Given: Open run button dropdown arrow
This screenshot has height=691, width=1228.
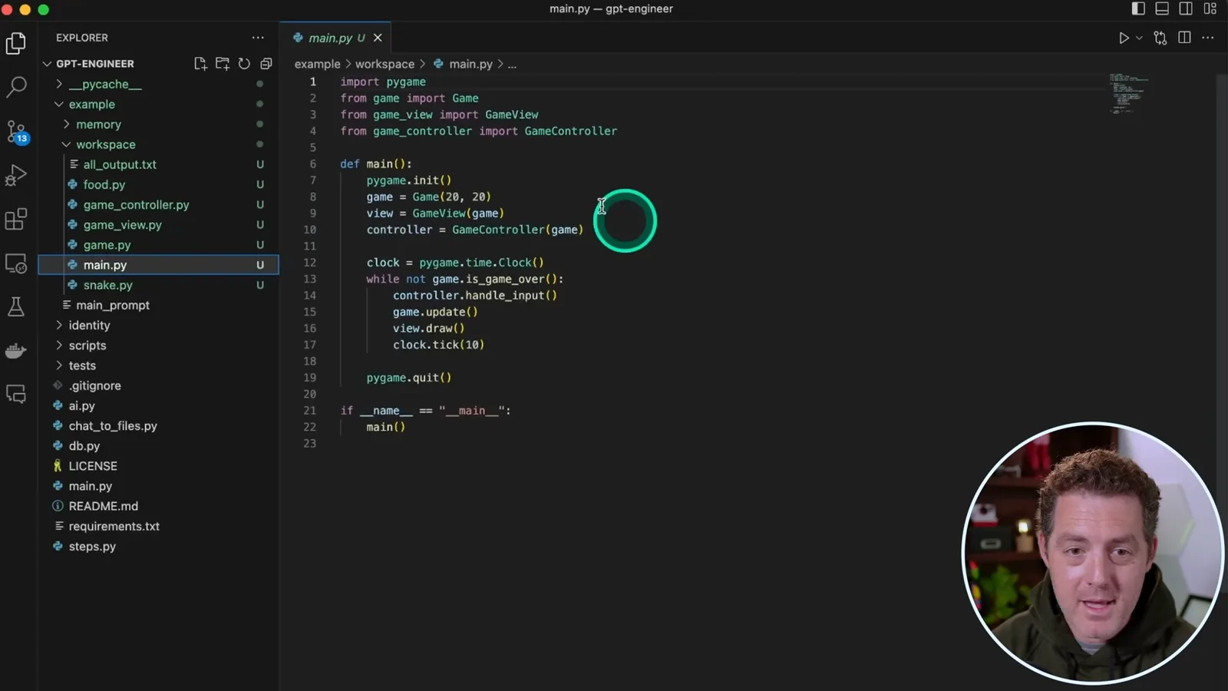Looking at the screenshot, I should [x=1139, y=38].
